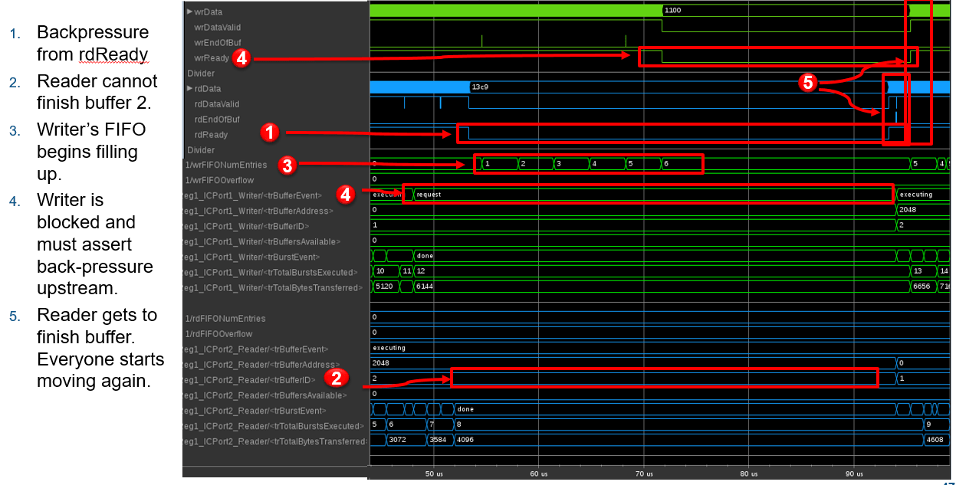Click the Writer trBufferAddress value 2048
Screen dimensions: 956x485
pyautogui.click(x=908, y=210)
